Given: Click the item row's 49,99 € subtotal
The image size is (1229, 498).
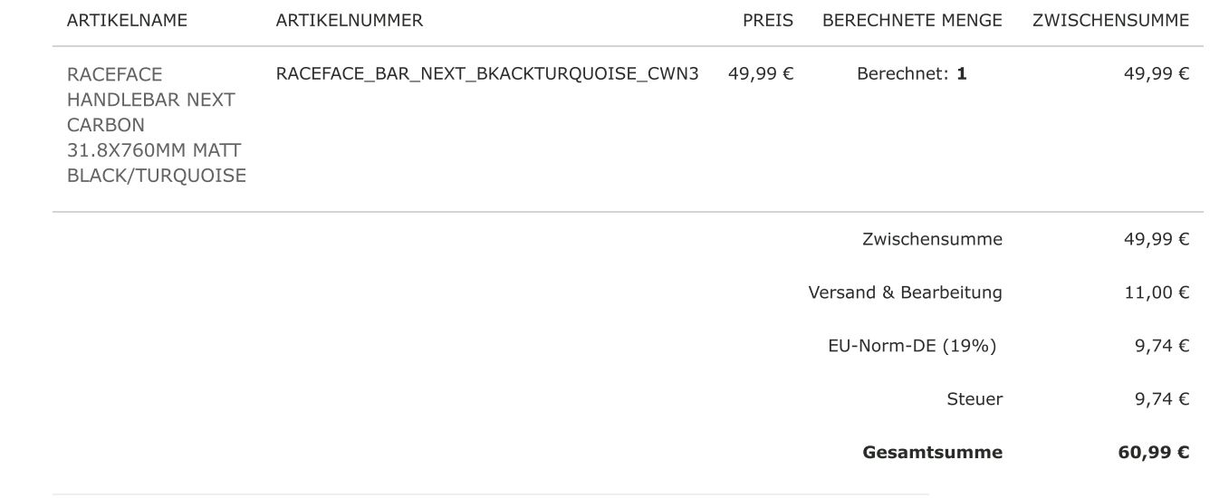Looking at the screenshot, I should (1156, 74).
